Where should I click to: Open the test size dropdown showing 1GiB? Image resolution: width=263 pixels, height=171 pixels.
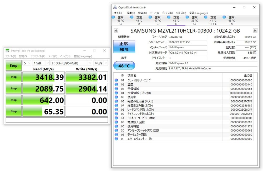pos(41,63)
